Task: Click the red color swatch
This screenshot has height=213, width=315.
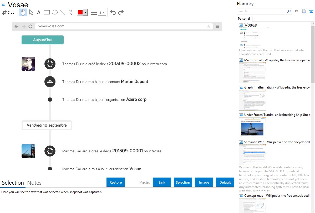Action: [80, 12]
